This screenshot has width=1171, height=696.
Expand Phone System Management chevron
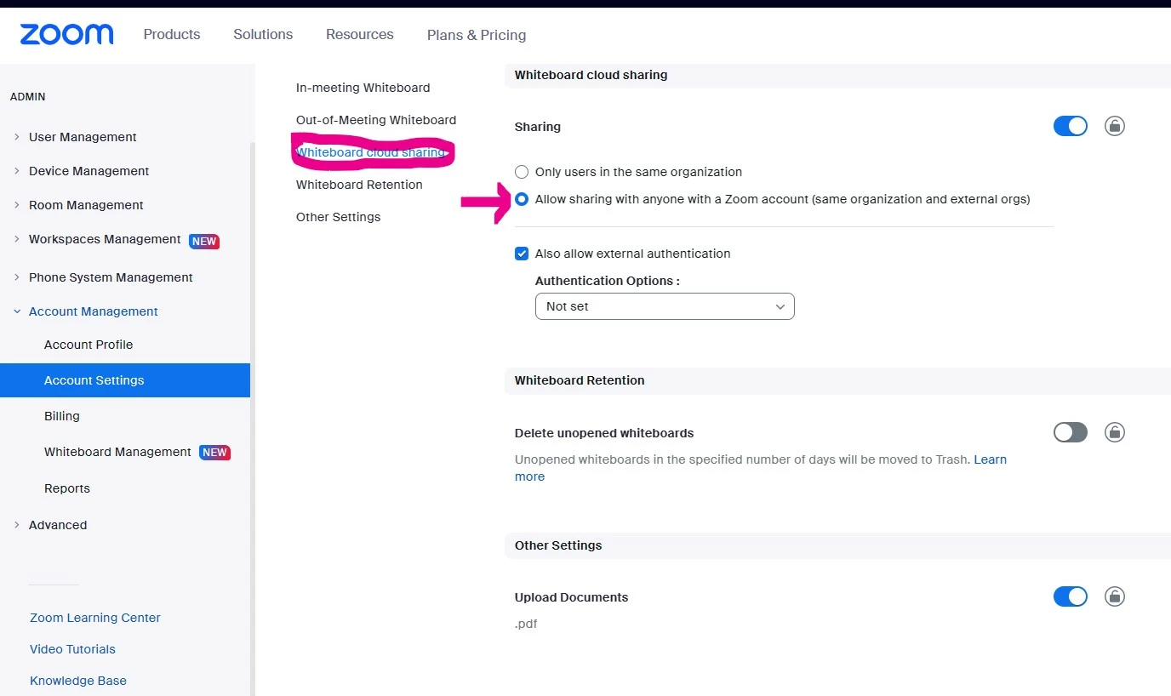pos(16,277)
